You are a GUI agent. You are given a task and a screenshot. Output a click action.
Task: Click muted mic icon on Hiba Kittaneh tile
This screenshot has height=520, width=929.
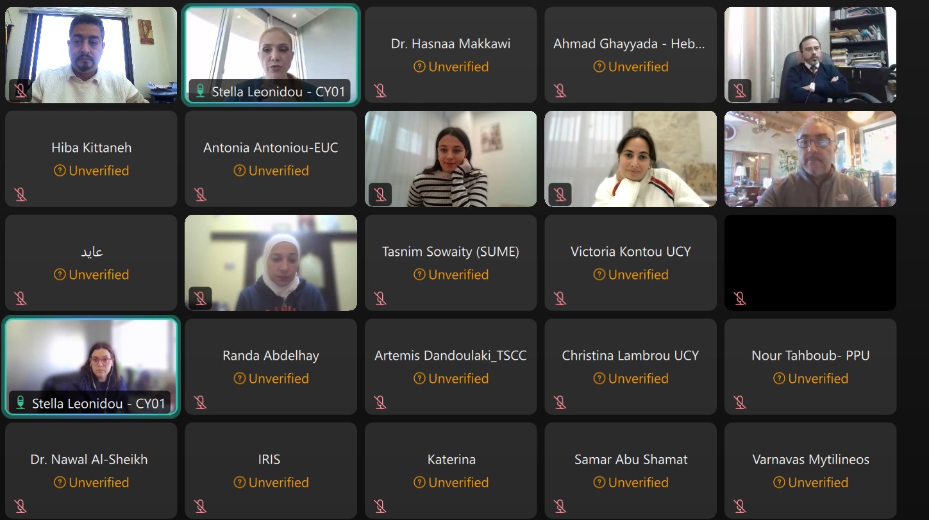[21, 194]
